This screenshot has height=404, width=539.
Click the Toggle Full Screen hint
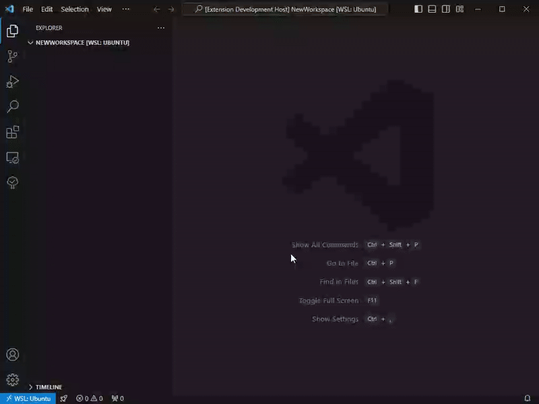pyautogui.click(x=329, y=300)
